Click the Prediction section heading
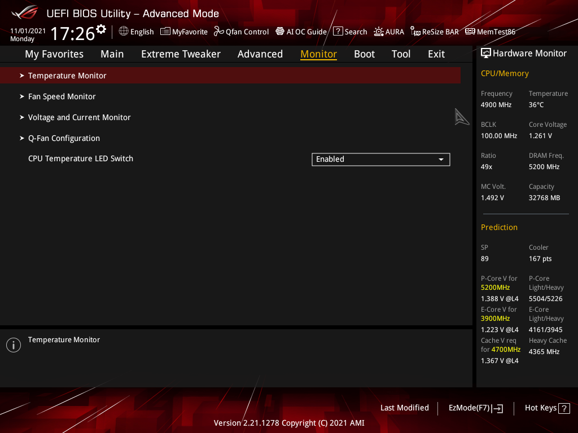 tap(499, 227)
